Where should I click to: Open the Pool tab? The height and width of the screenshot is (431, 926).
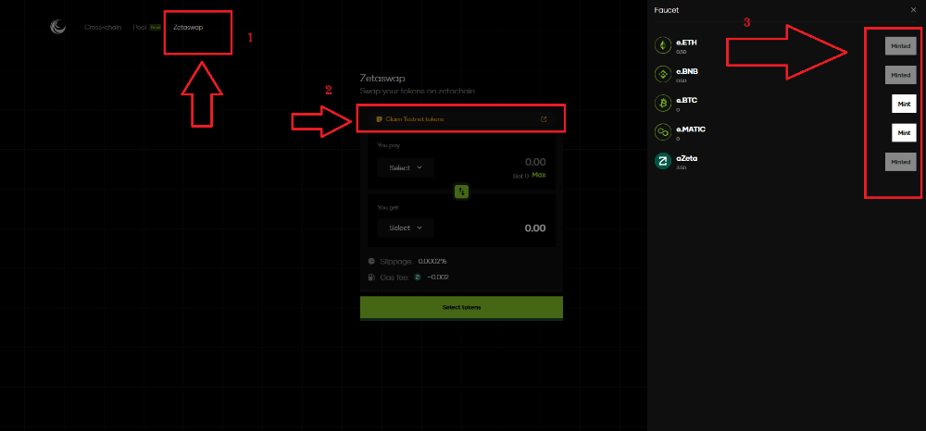(140, 28)
